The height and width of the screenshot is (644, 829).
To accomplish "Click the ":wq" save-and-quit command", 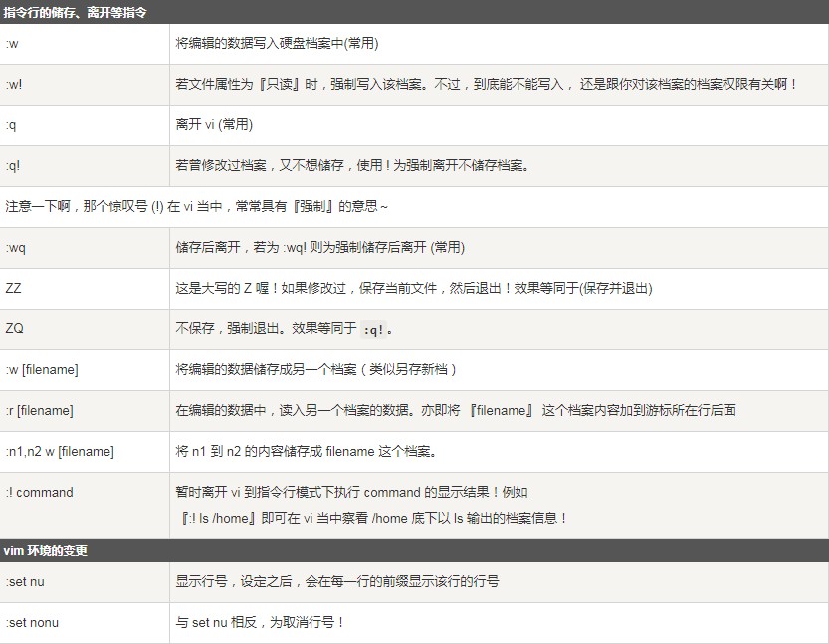I will (x=22, y=248).
